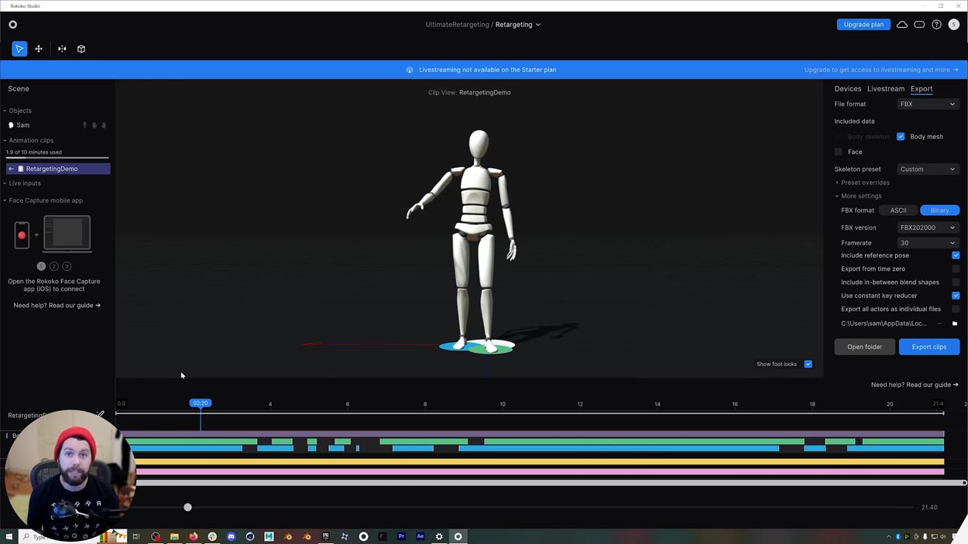Click the Open folder button
The width and height of the screenshot is (968, 544).
[x=864, y=347]
